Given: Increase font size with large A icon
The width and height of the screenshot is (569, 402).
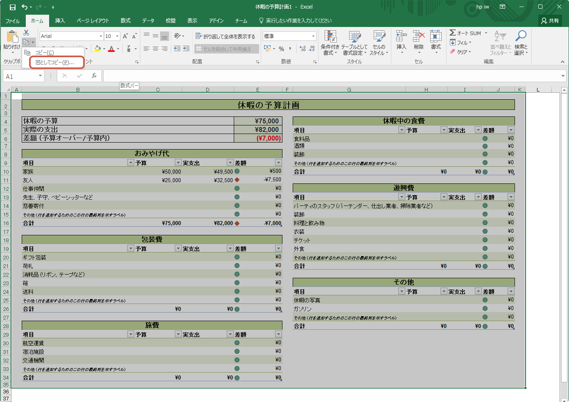Looking at the screenshot, I should [x=125, y=36].
